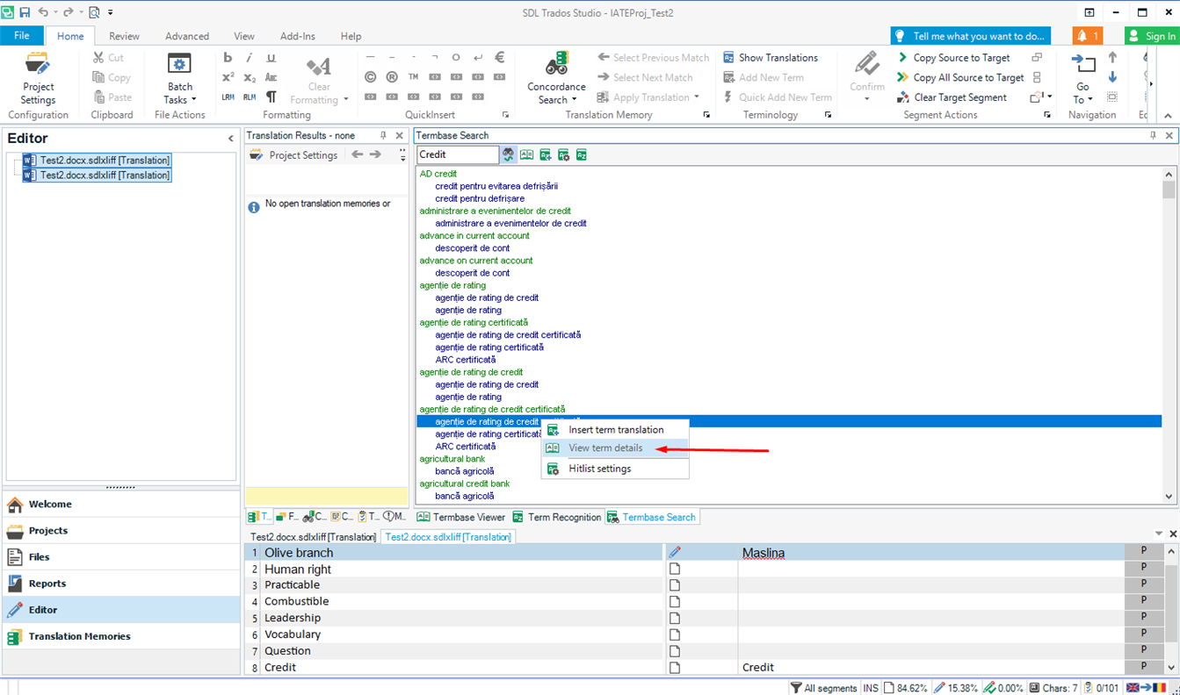Screen dimensions: 1180x695
Task: Click Clear Target Segment
Action: click(952, 97)
